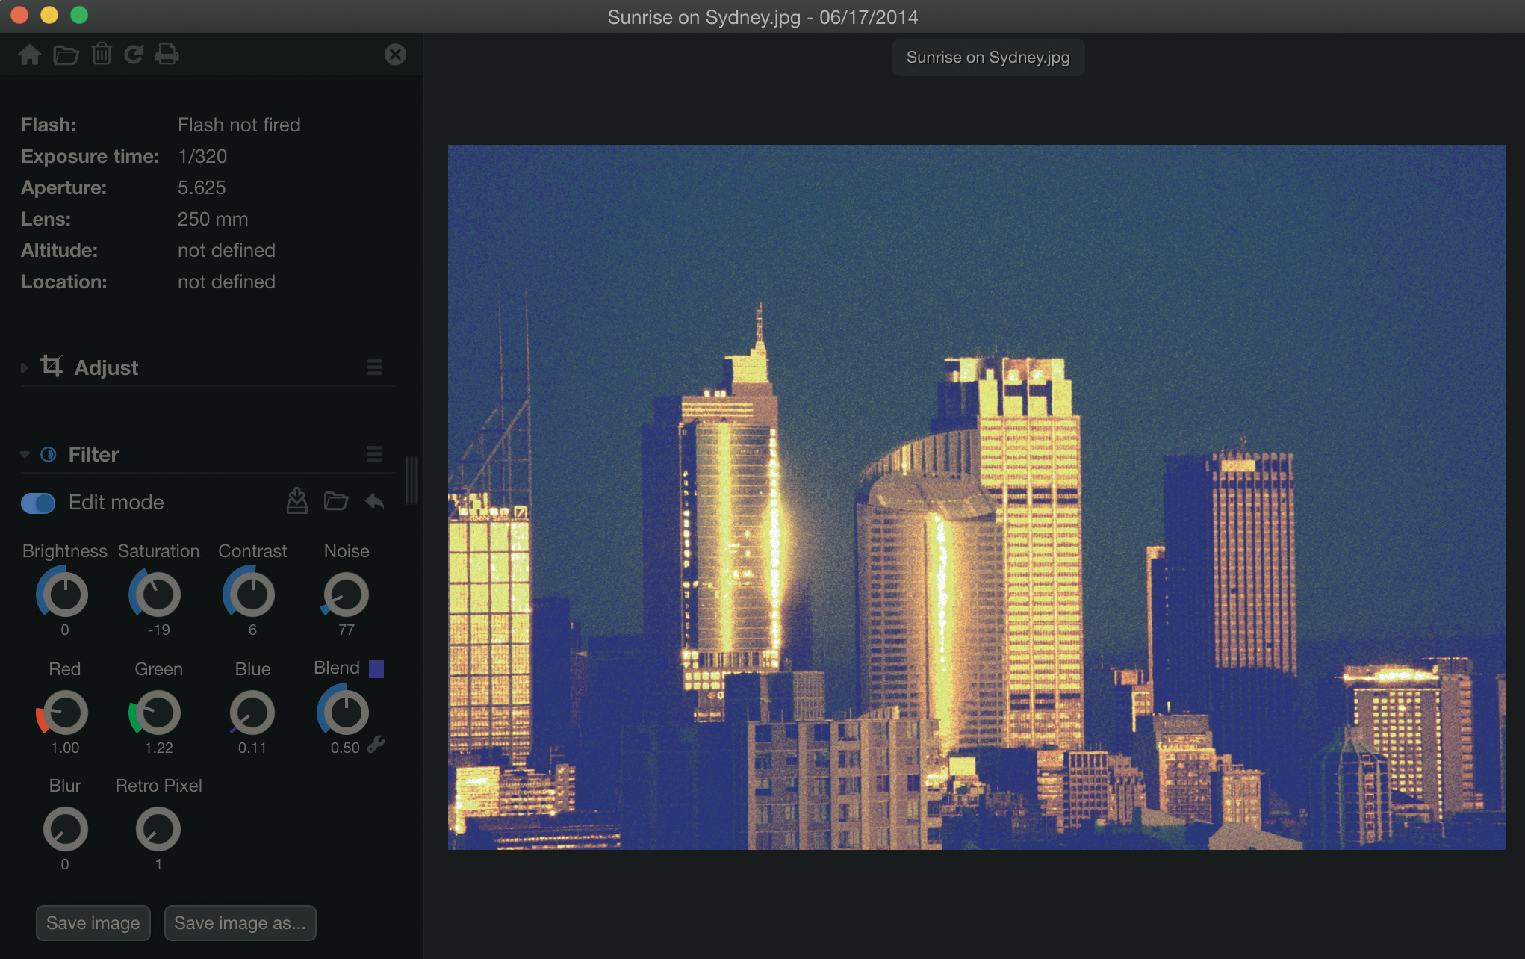Click the reload arrow icon

coord(134,55)
